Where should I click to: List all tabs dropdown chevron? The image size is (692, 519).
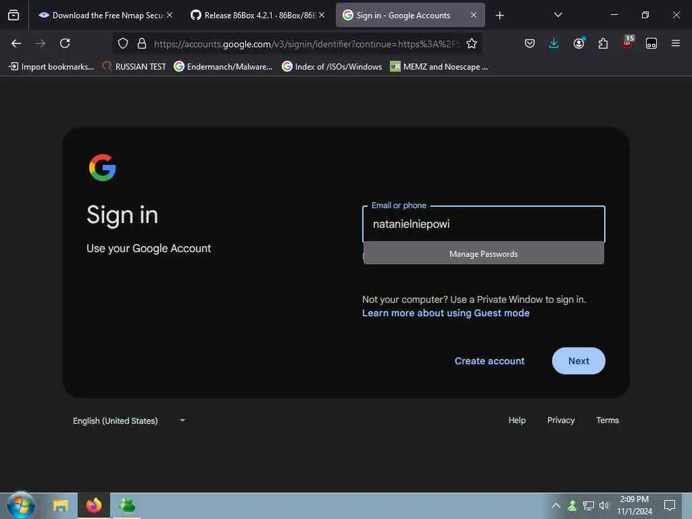[x=558, y=15]
